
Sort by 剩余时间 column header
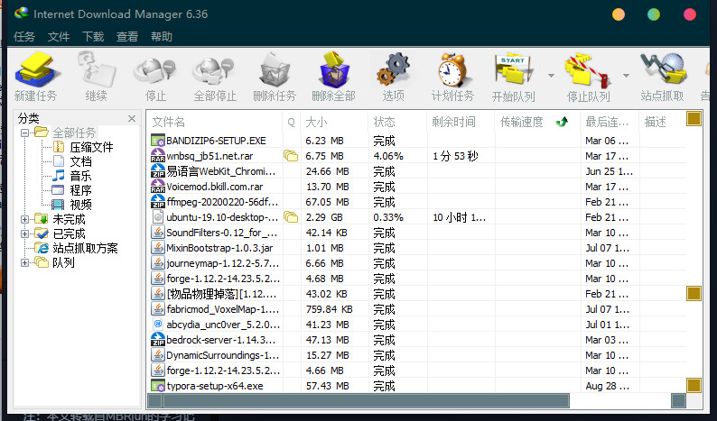[x=461, y=122]
